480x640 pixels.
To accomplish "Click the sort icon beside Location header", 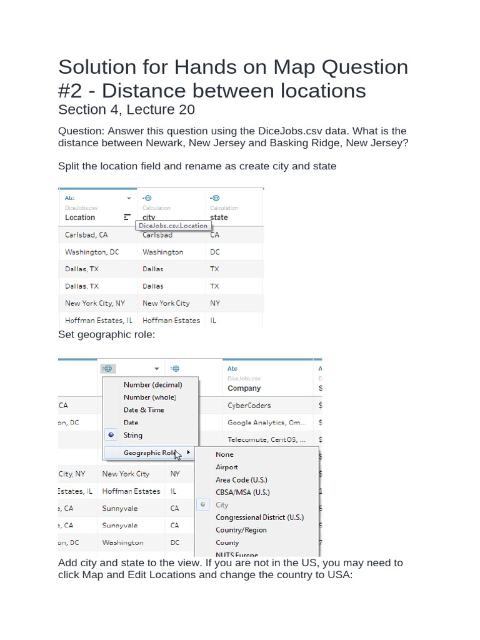I will 127,217.
